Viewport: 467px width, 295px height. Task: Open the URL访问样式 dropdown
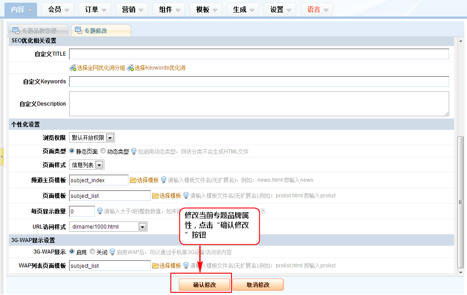(142, 227)
